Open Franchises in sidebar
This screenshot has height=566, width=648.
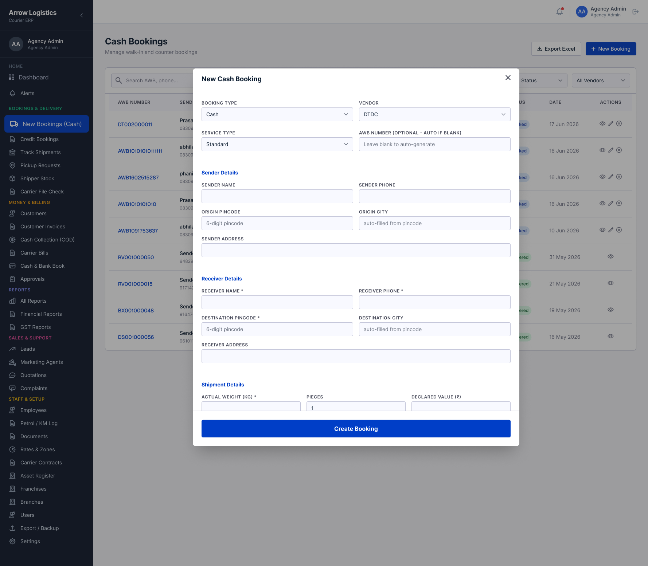click(x=47, y=489)
